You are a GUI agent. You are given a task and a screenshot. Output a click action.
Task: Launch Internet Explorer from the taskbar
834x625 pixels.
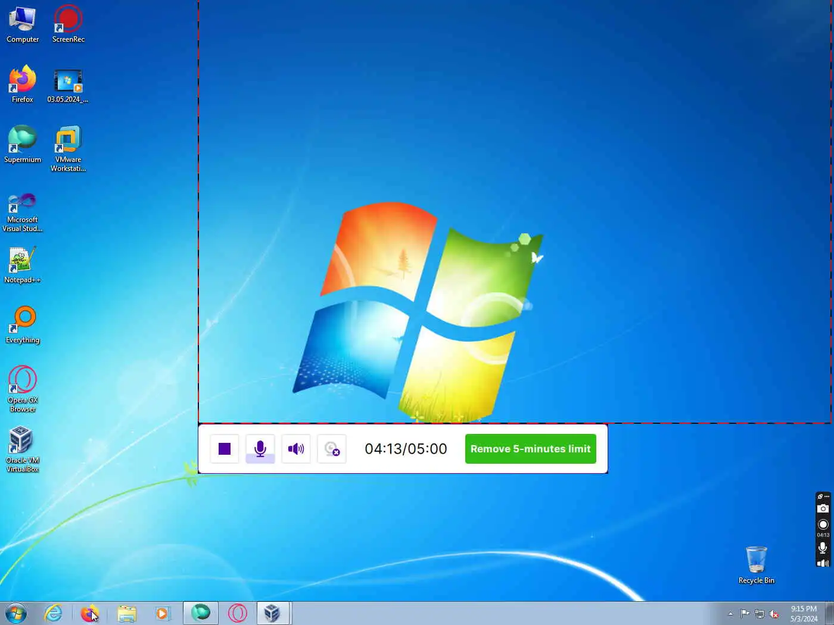(54, 613)
